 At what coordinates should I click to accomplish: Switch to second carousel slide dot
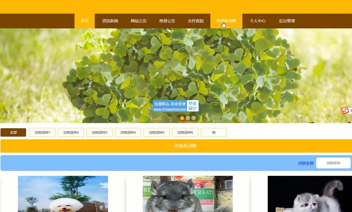188,118
